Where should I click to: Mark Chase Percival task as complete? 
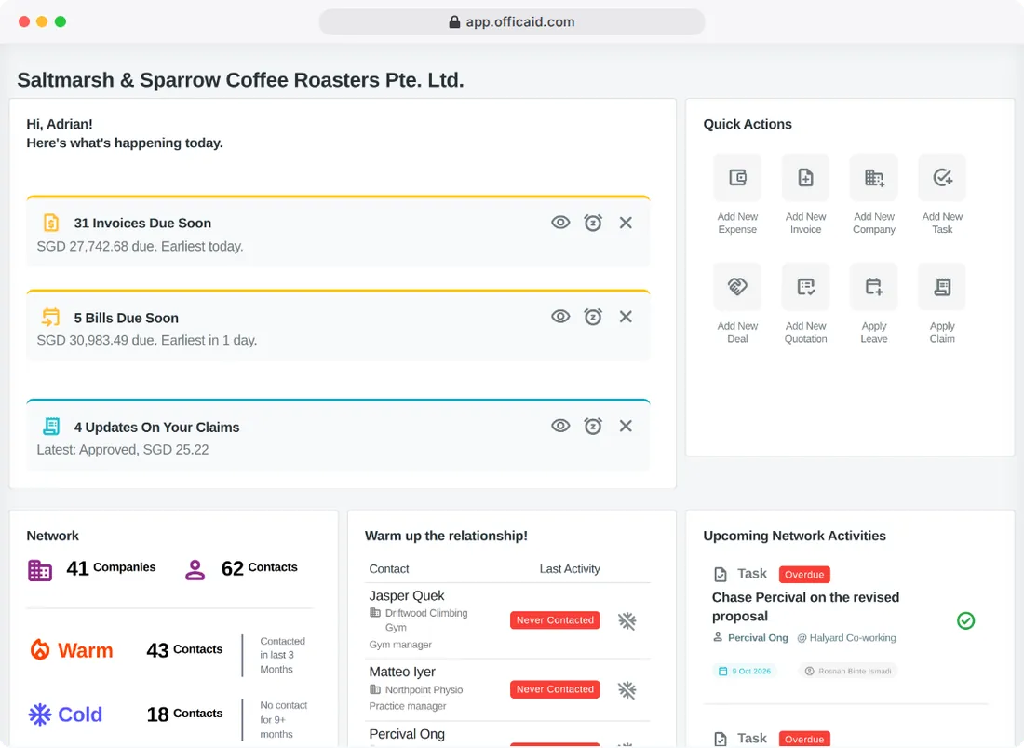click(966, 620)
